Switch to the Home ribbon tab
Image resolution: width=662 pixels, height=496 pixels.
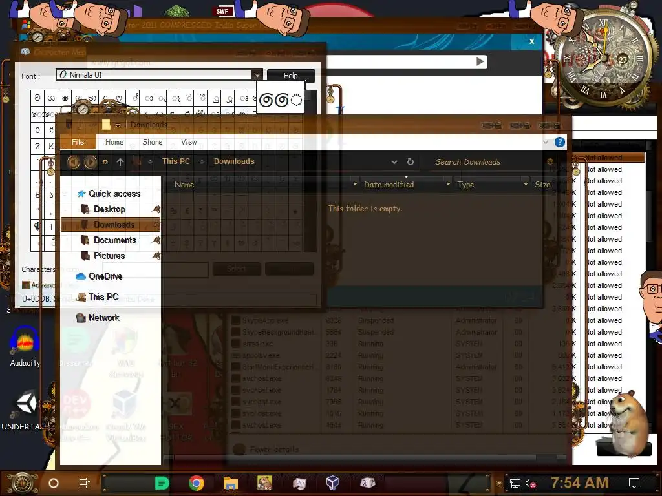(x=114, y=143)
